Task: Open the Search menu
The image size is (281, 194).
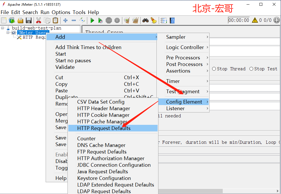Action: click(x=30, y=12)
